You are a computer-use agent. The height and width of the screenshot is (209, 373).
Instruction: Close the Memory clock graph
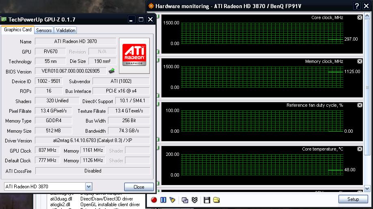coord(360,61)
